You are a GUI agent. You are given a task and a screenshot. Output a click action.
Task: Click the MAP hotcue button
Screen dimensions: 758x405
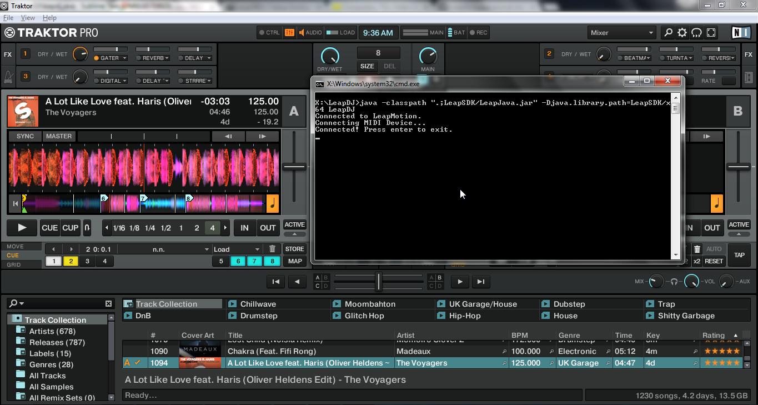(x=295, y=261)
